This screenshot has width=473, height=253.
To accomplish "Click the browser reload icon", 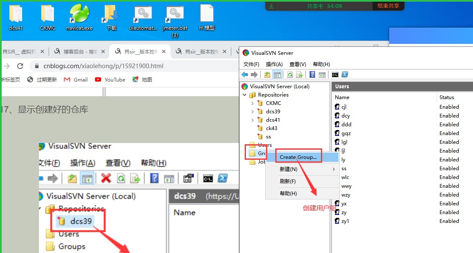I will [x=20, y=66].
